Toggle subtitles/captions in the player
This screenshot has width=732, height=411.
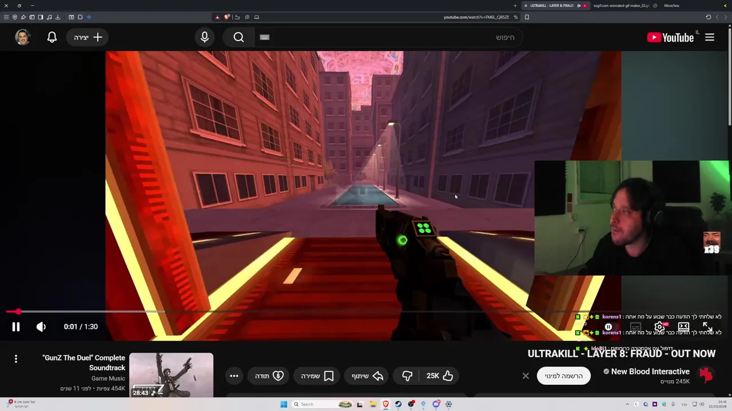click(x=635, y=327)
